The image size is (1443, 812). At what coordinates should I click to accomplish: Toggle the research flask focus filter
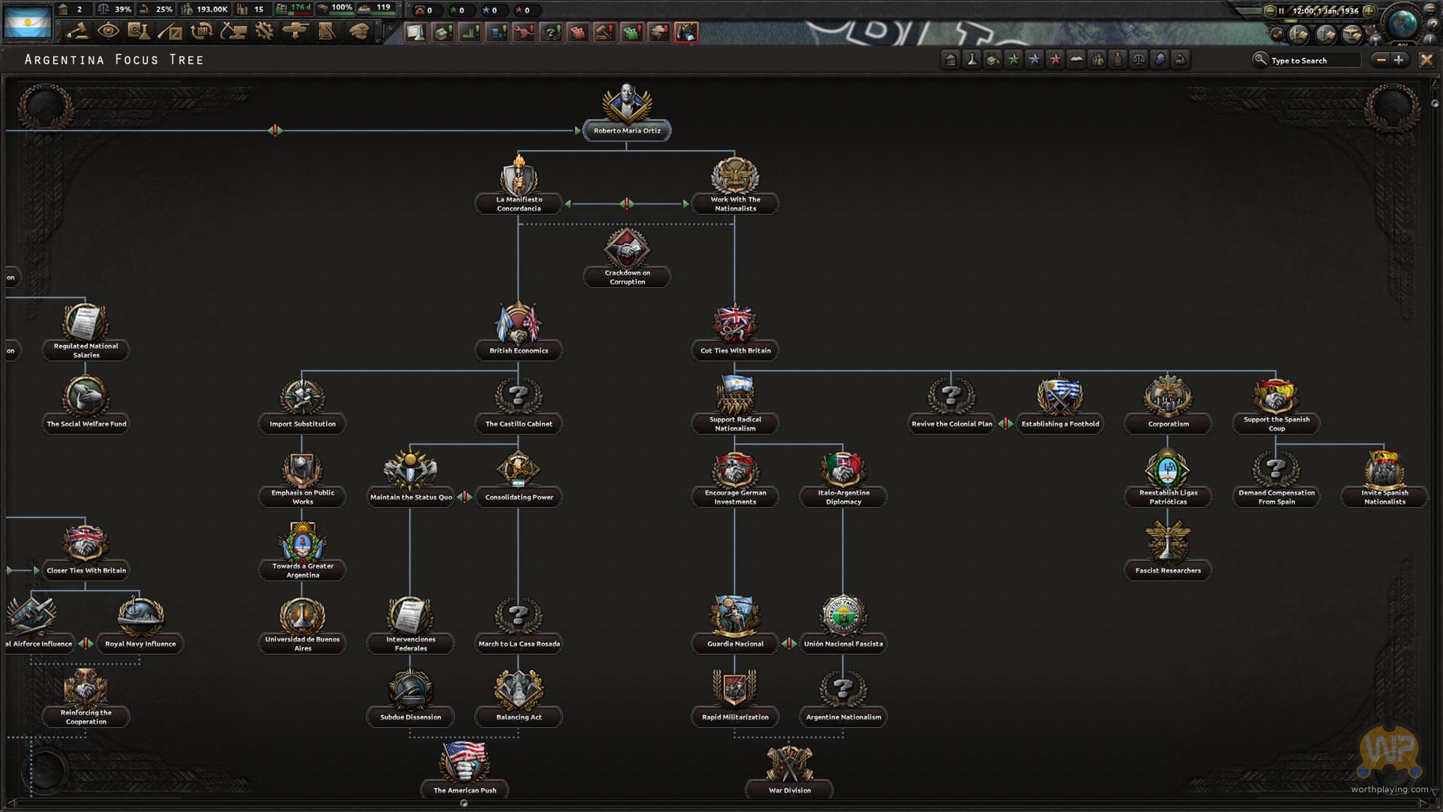pos(972,60)
